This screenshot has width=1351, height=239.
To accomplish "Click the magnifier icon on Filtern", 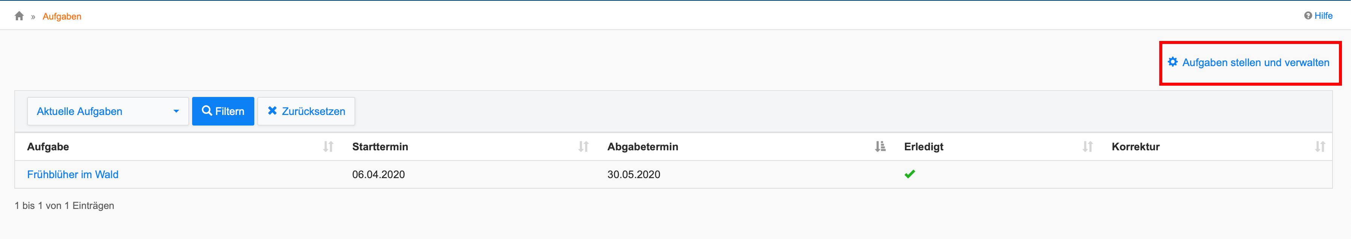I will point(207,111).
